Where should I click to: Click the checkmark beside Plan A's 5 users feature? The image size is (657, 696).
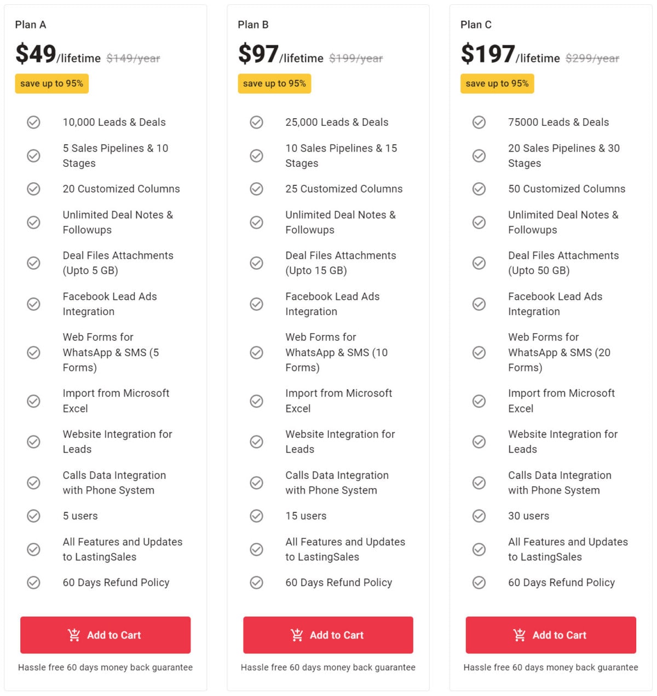(x=33, y=515)
